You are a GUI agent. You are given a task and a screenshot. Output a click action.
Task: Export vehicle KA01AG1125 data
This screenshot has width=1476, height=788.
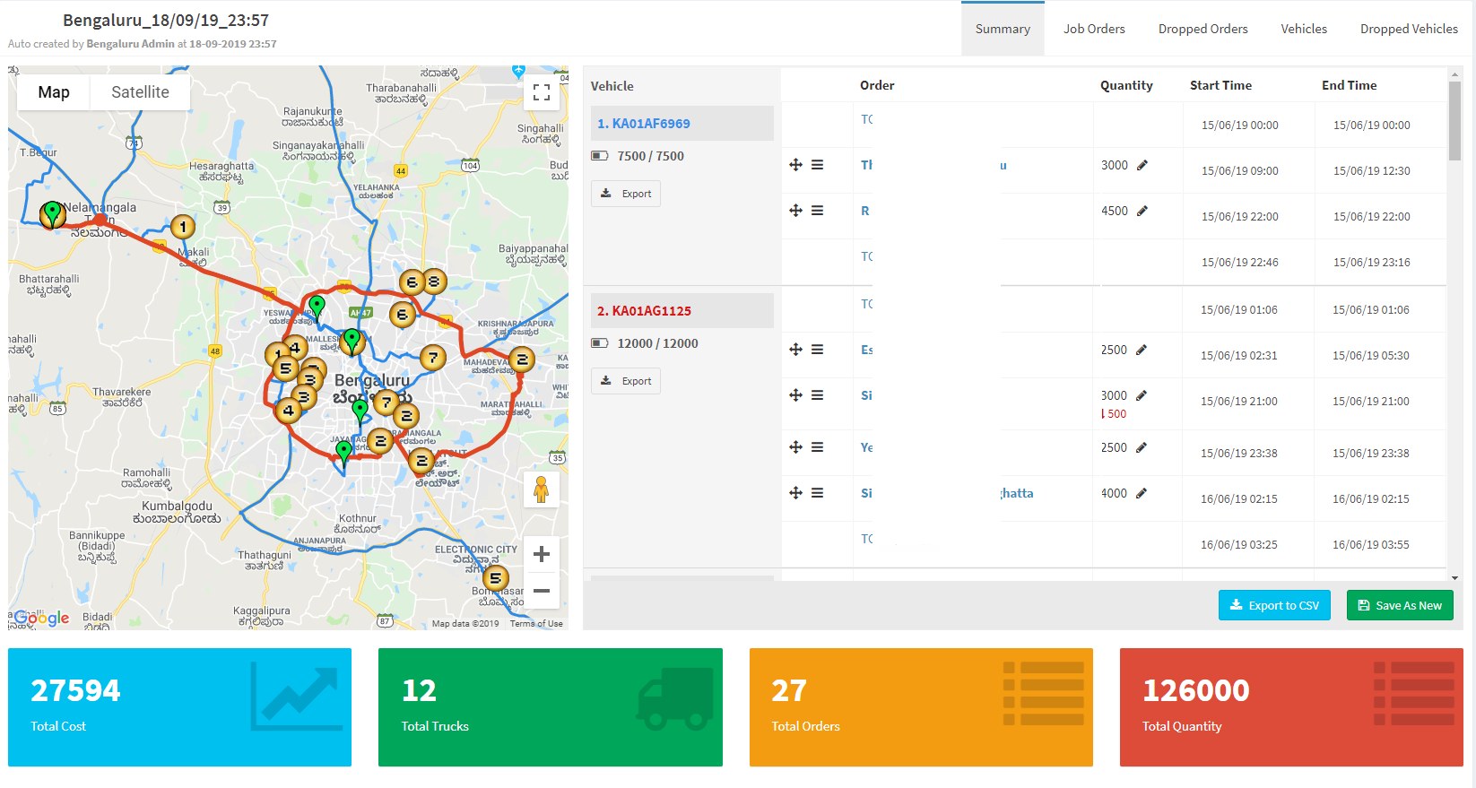[626, 381]
